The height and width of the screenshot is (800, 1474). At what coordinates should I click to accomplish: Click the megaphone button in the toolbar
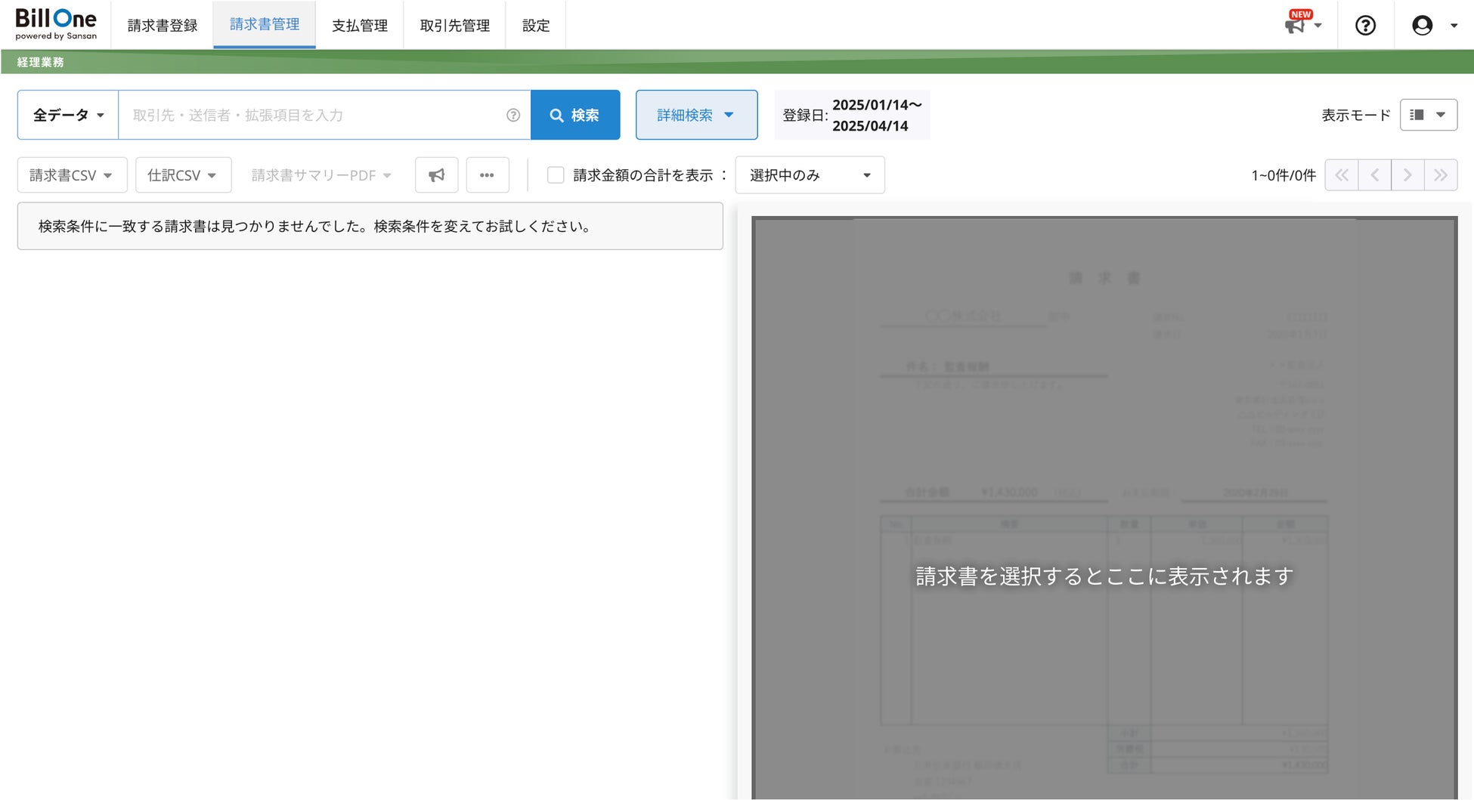tap(436, 175)
